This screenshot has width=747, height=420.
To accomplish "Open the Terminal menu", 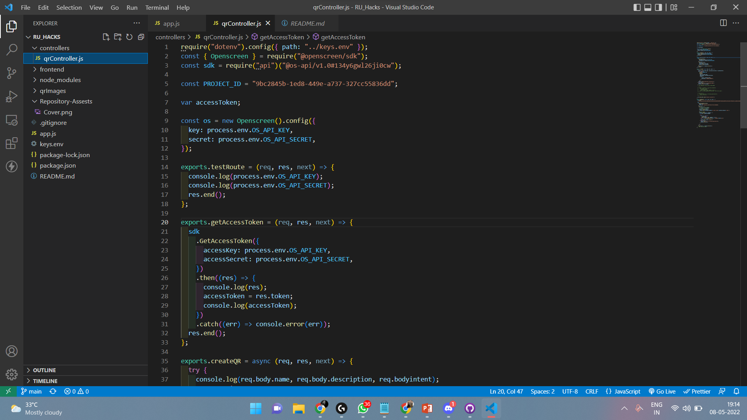I will coord(157,7).
